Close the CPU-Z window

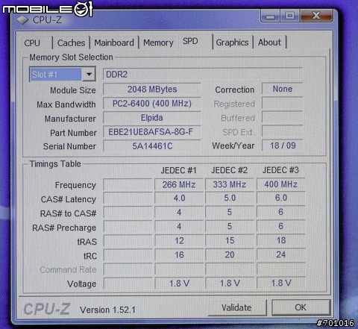pyautogui.click(x=316, y=16)
